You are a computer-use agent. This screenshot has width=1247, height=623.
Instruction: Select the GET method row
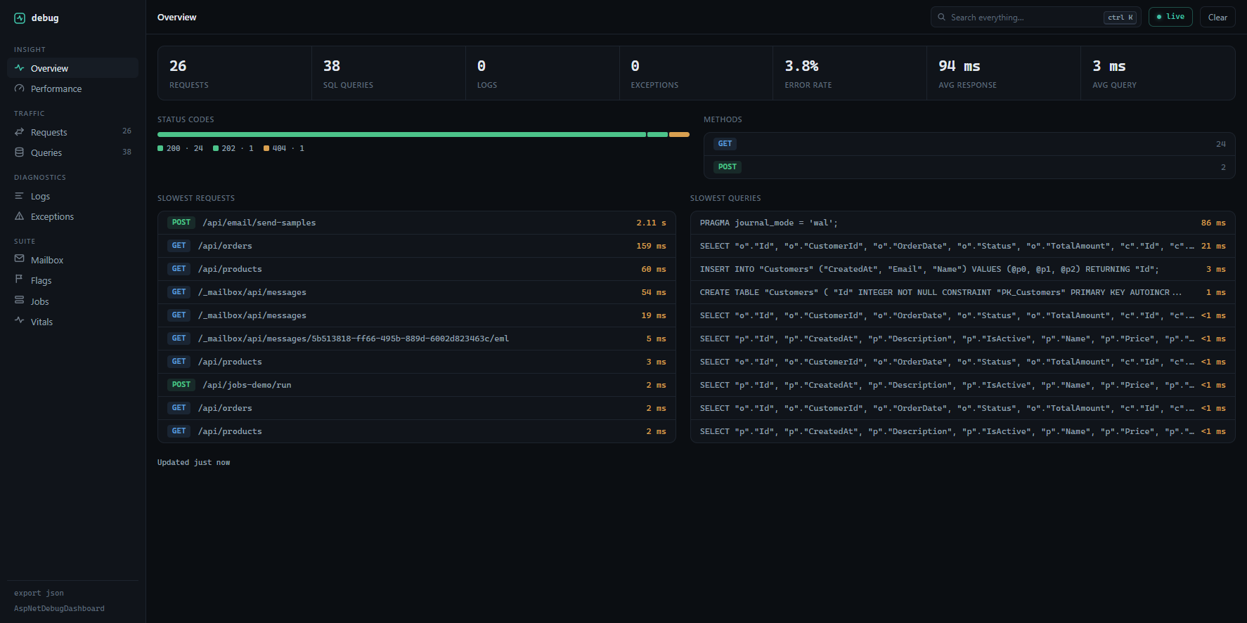point(969,144)
